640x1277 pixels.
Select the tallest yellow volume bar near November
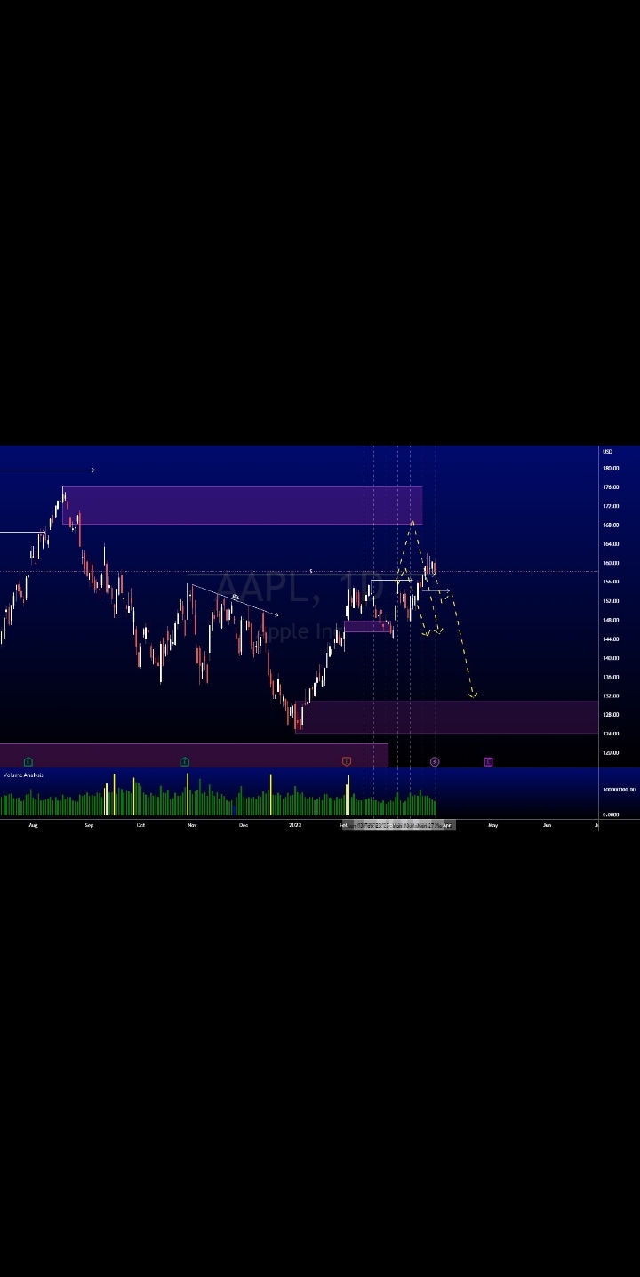point(188,794)
